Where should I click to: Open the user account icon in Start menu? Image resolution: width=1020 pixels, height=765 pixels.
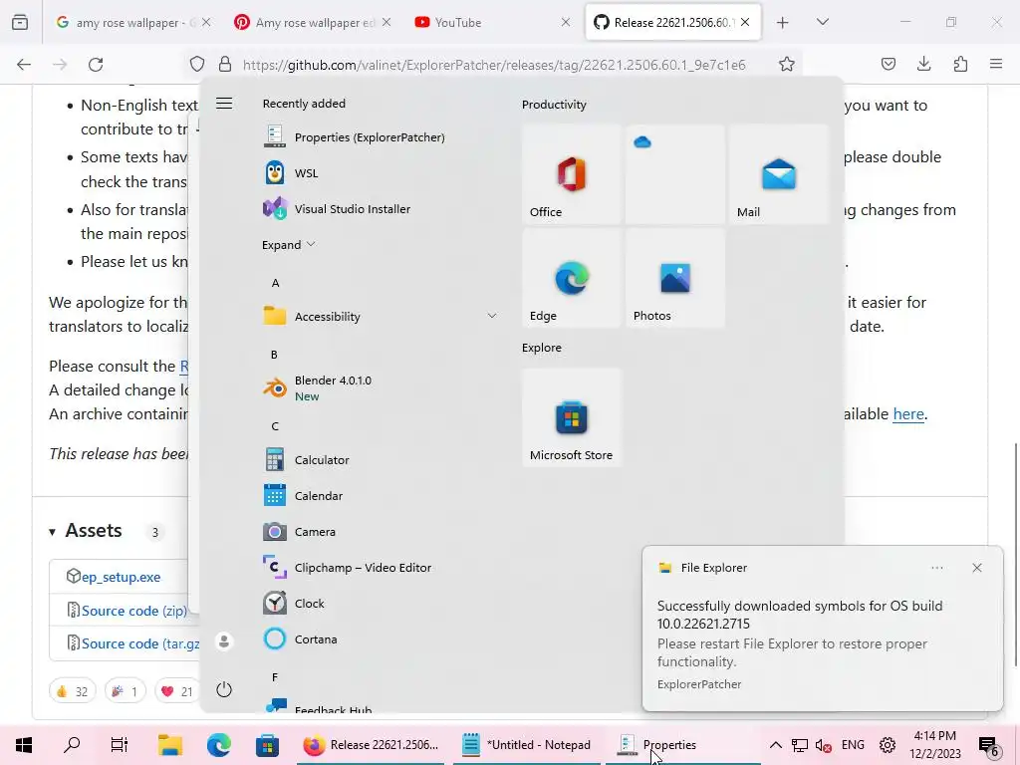(224, 641)
